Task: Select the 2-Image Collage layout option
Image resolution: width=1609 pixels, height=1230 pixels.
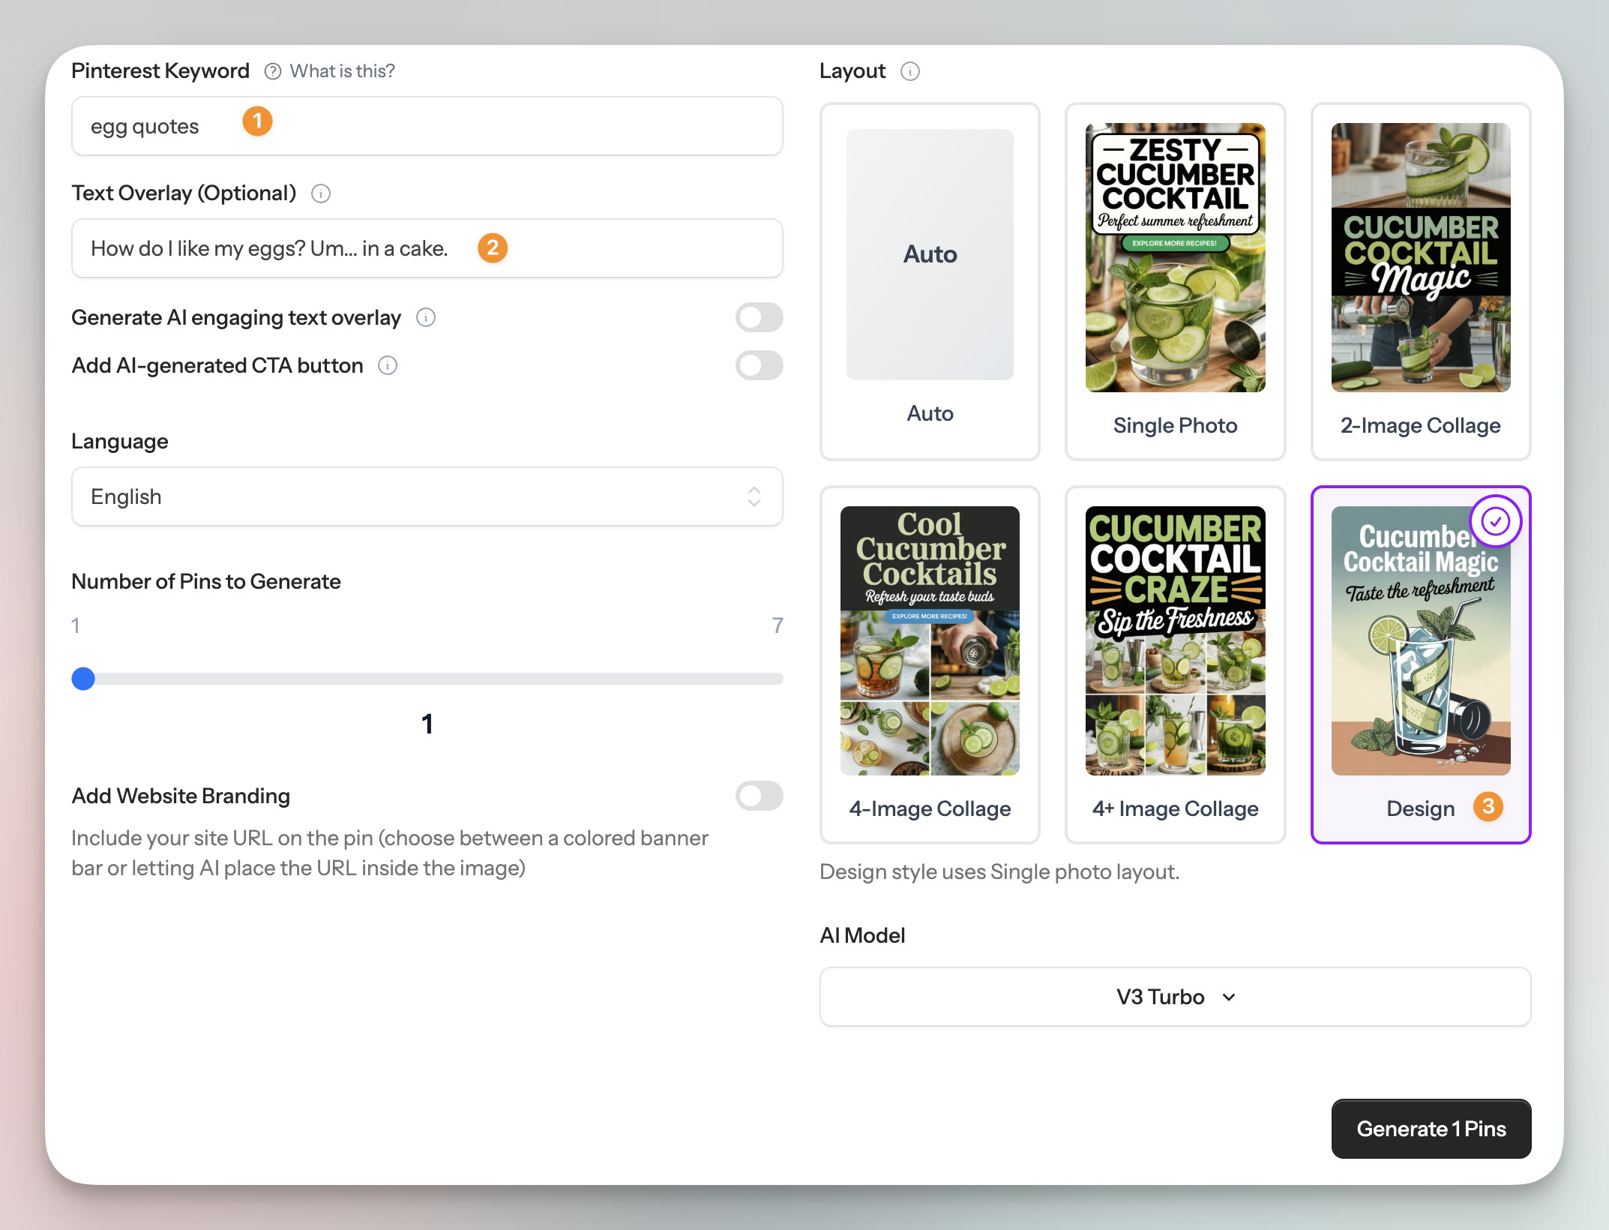Action: point(1420,281)
